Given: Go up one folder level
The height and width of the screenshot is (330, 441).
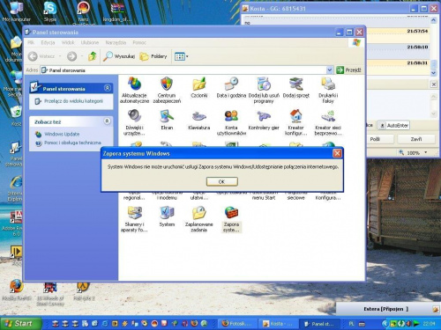Looking at the screenshot, I should 93,56.
